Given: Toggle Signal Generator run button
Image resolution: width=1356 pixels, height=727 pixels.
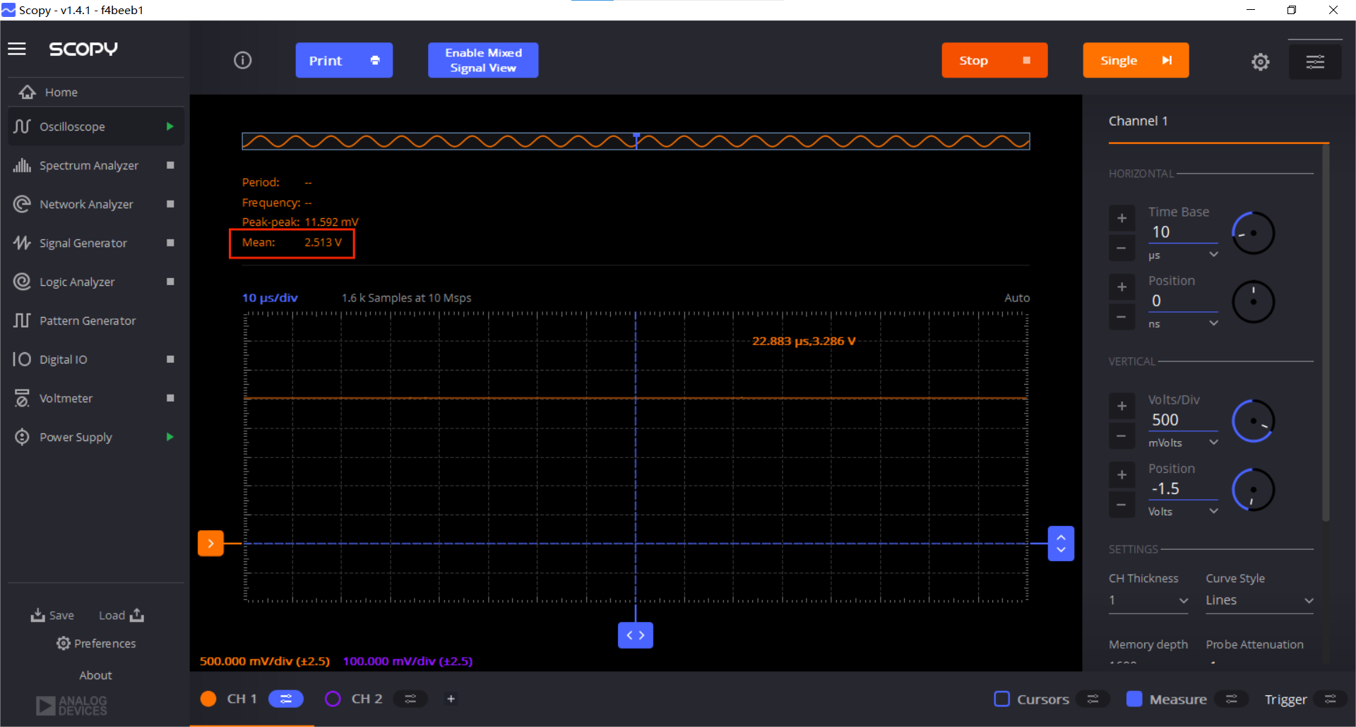Looking at the screenshot, I should pos(170,243).
